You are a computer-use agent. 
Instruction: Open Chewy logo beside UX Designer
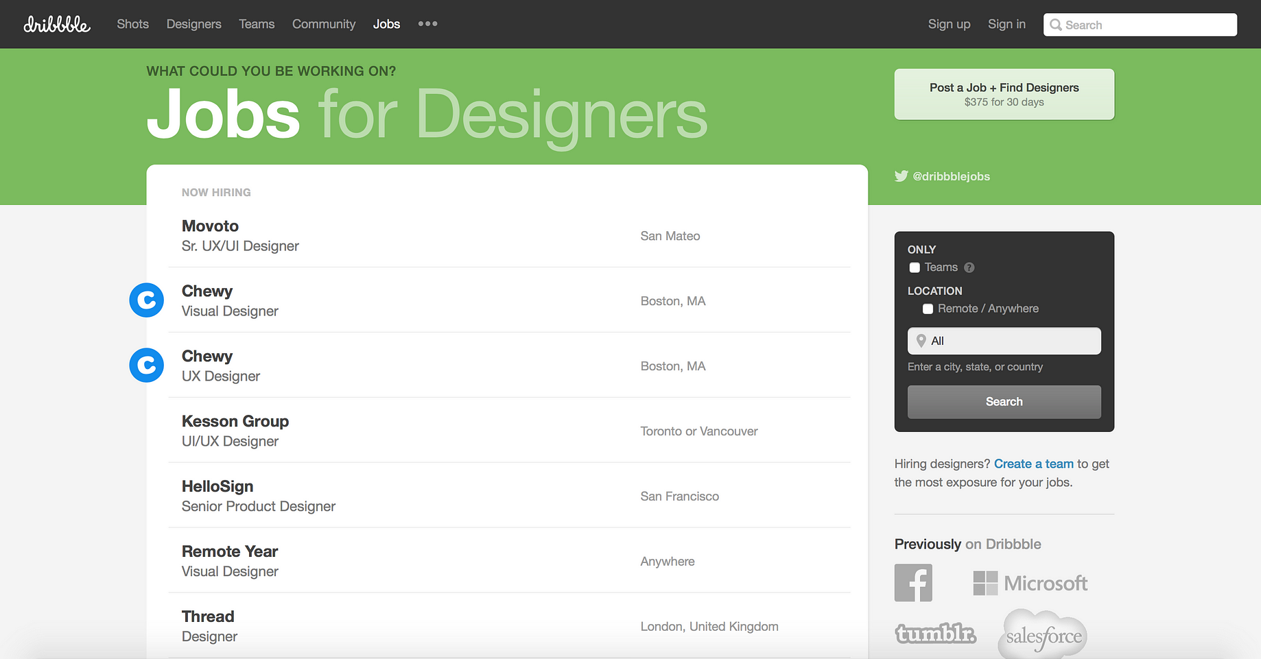(x=147, y=366)
